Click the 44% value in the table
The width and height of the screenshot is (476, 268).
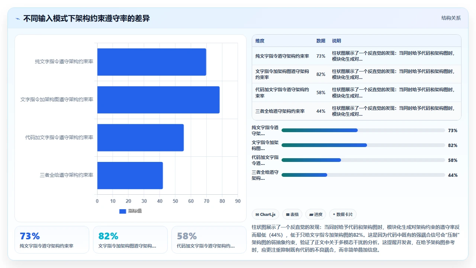click(x=321, y=111)
